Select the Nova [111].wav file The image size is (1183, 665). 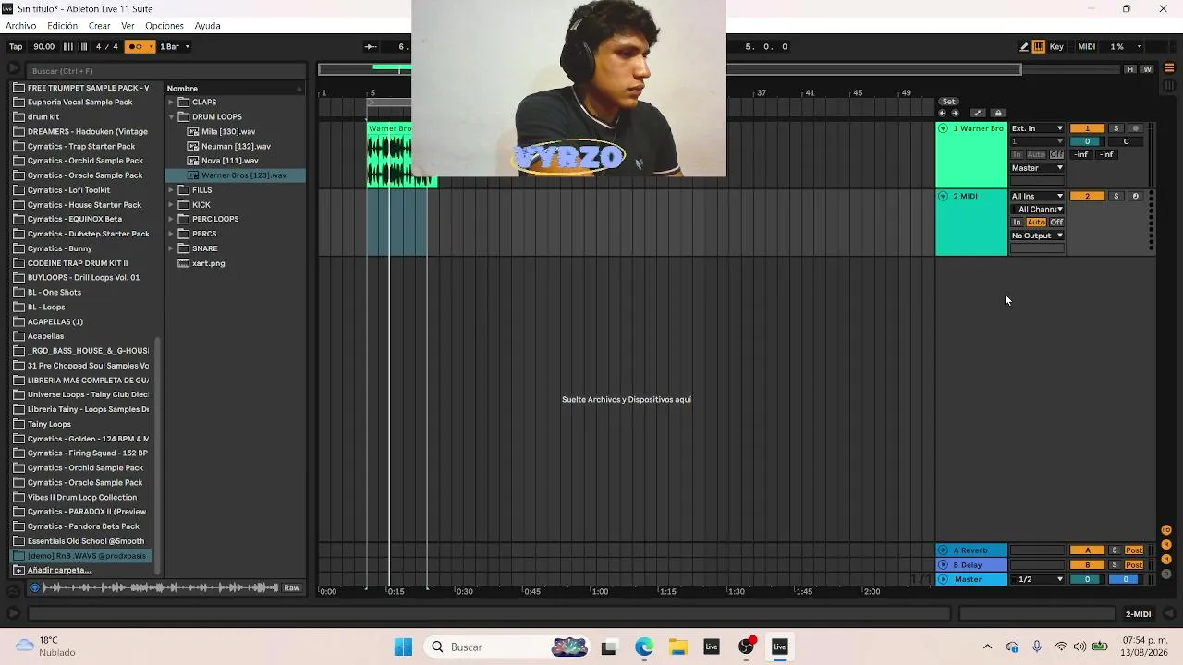(229, 161)
